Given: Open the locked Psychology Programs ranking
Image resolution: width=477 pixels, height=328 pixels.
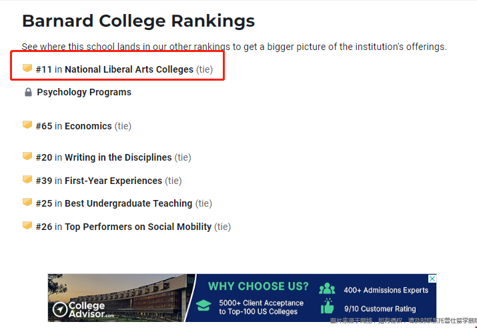Looking at the screenshot, I should (x=84, y=92).
